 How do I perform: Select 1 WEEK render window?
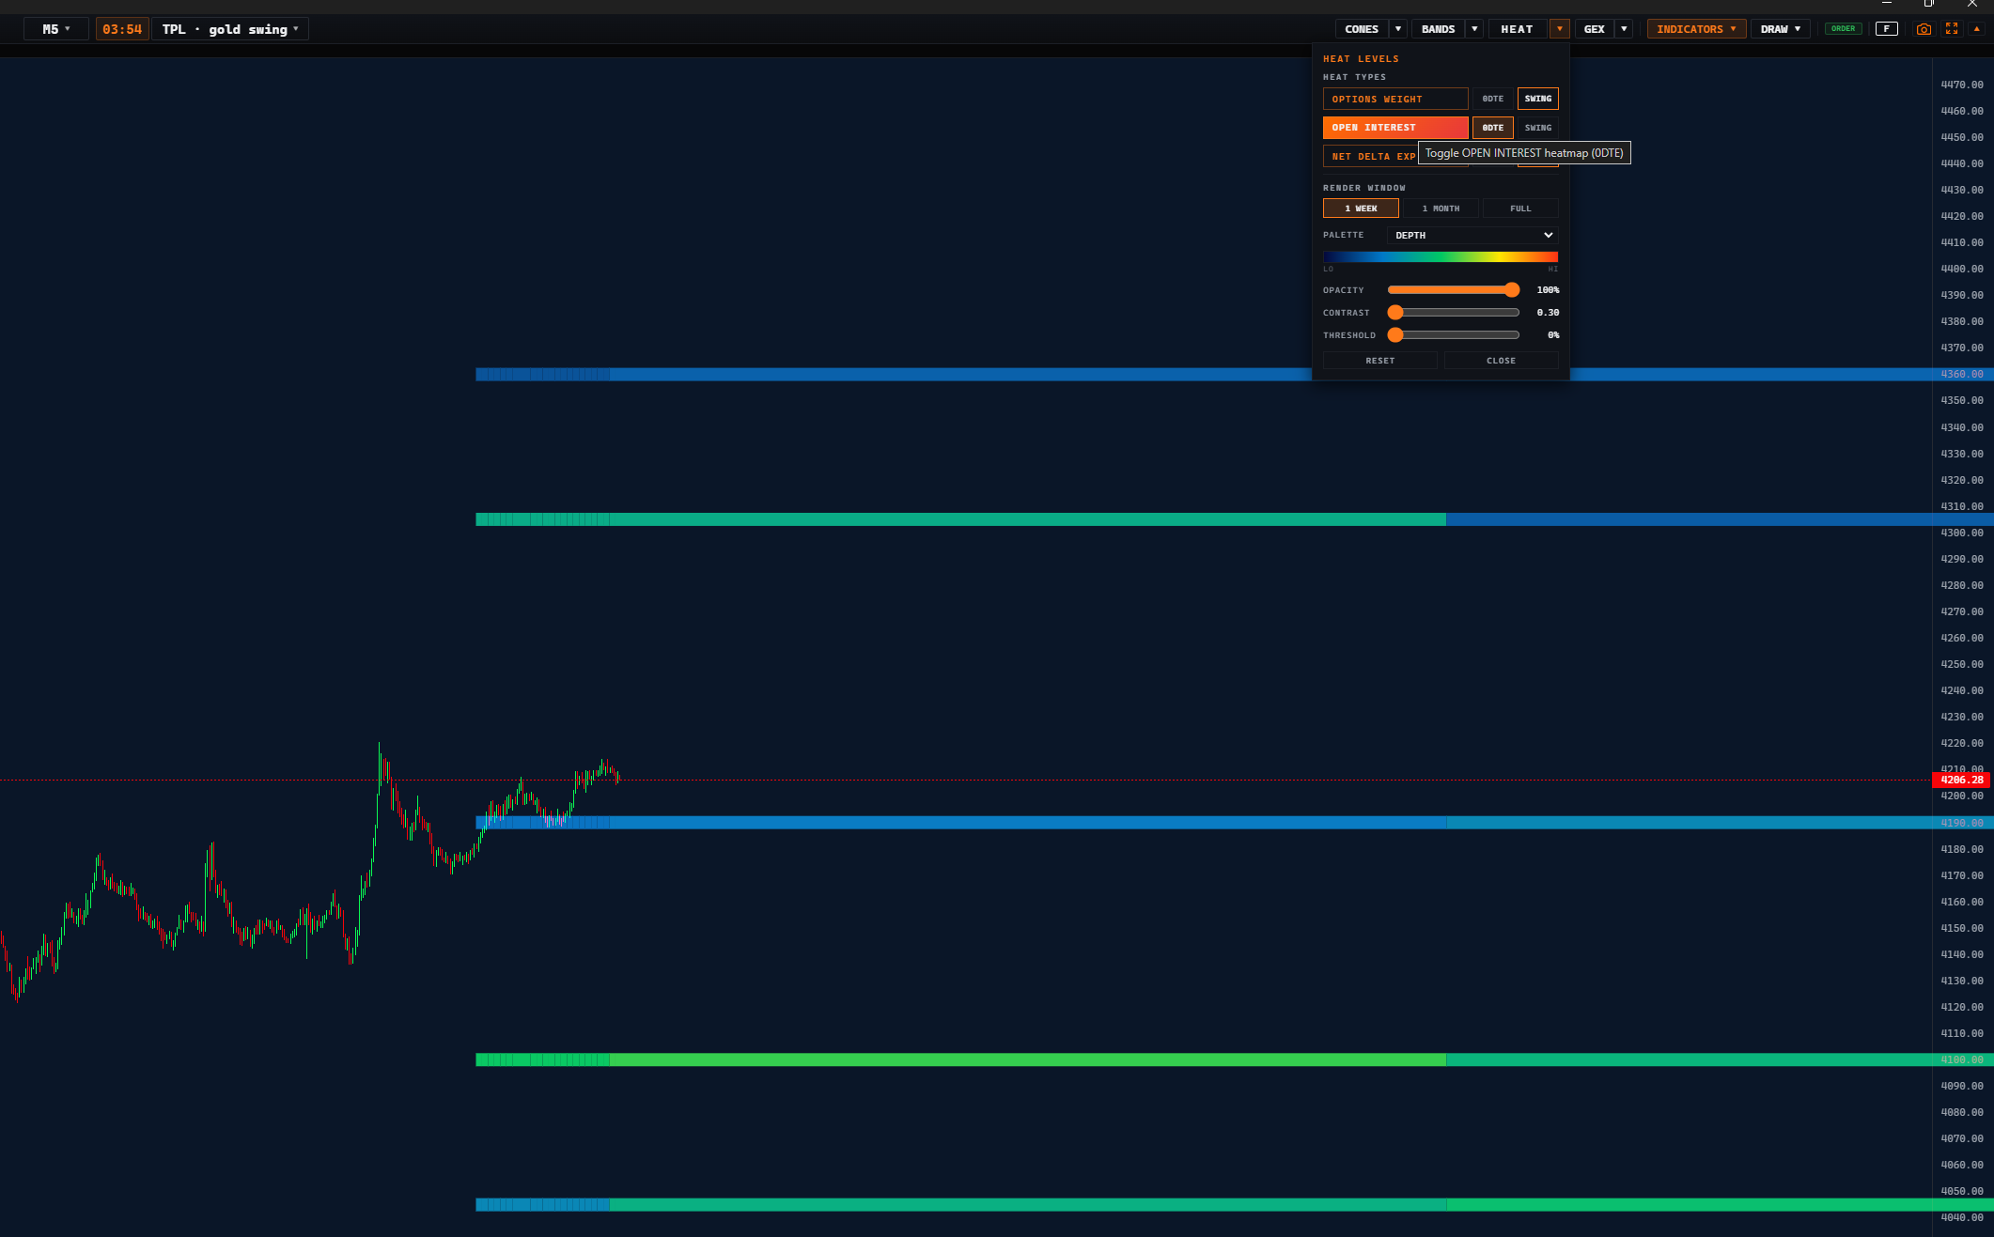tap(1361, 209)
